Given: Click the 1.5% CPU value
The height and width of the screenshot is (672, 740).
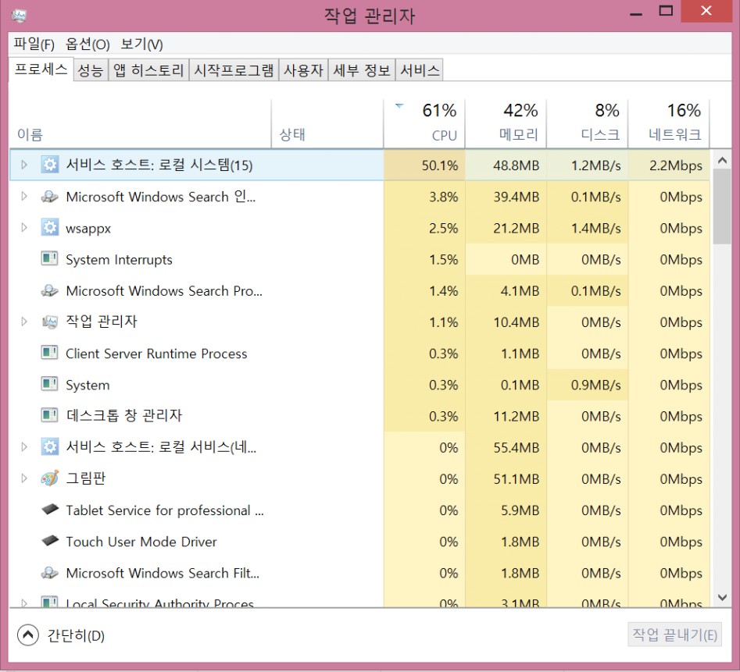Looking at the screenshot, I should [x=443, y=260].
